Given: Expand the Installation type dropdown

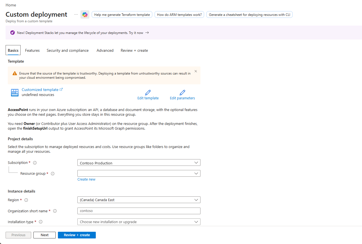Looking at the screenshot, I should click(x=139, y=222).
